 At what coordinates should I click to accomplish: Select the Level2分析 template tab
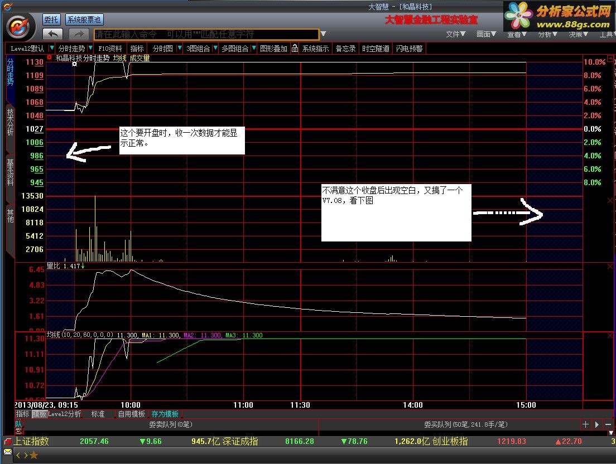point(64,414)
